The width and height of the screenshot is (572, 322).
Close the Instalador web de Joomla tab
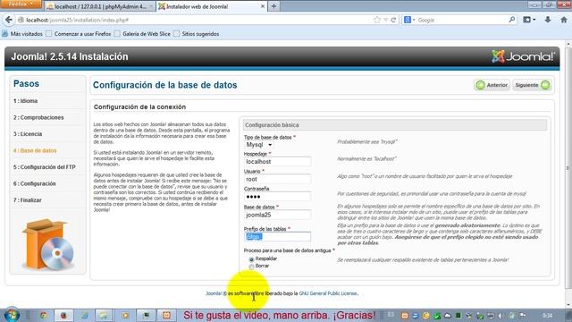click(x=263, y=6)
